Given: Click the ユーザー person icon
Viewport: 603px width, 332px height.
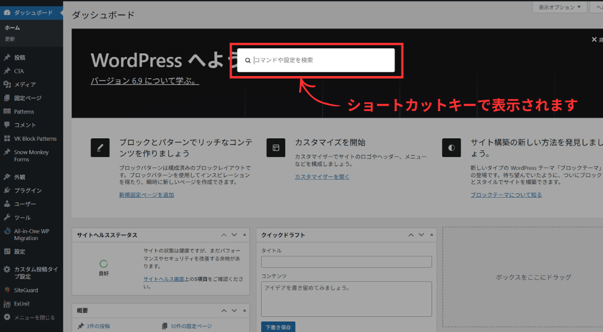Looking at the screenshot, I should (7, 204).
